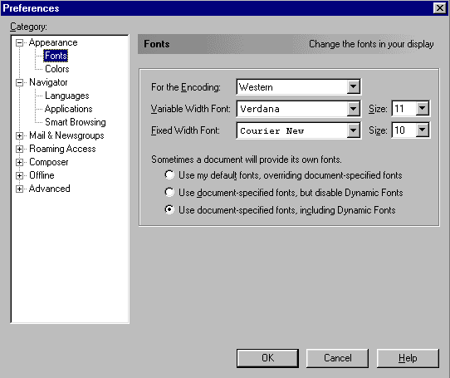Expand Mail & Newsgroups category
The image size is (450, 378).
click(x=20, y=136)
